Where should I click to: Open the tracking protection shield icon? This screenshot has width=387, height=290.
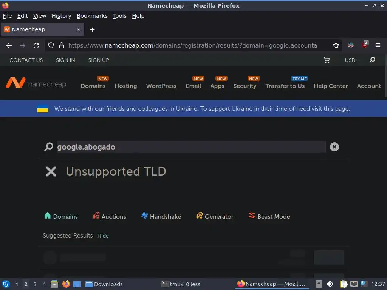point(51,45)
